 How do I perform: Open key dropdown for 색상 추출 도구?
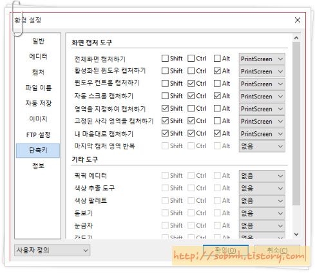pyautogui.click(x=262, y=189)
